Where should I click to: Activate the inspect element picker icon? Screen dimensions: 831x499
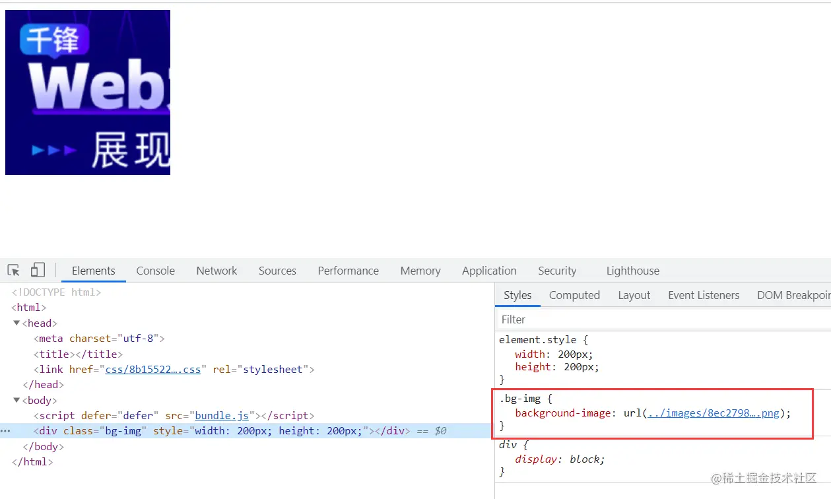click(14, 270)
